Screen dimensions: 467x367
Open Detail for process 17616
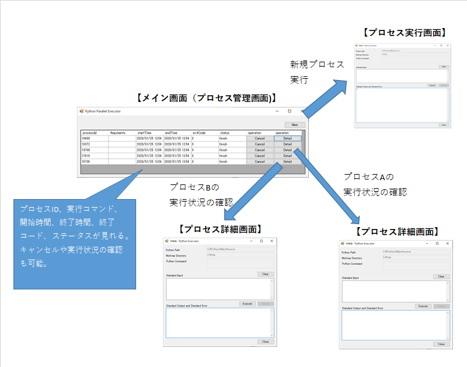point(288,156)
